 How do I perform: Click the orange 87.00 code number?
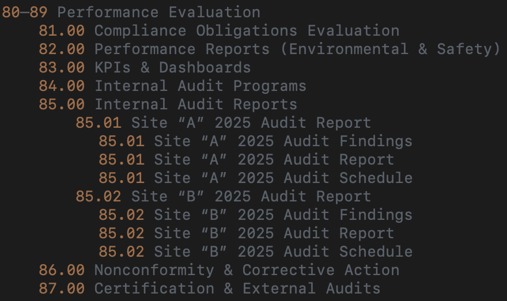pyautogui.click(x=62, y=288)
